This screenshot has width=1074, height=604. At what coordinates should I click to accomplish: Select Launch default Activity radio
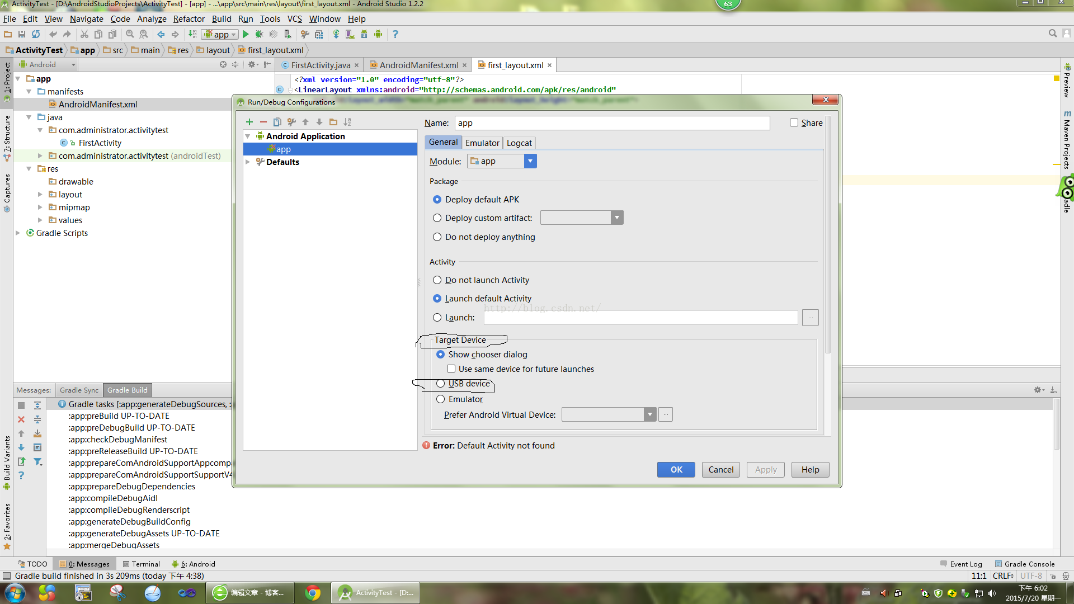pos(437,299)
